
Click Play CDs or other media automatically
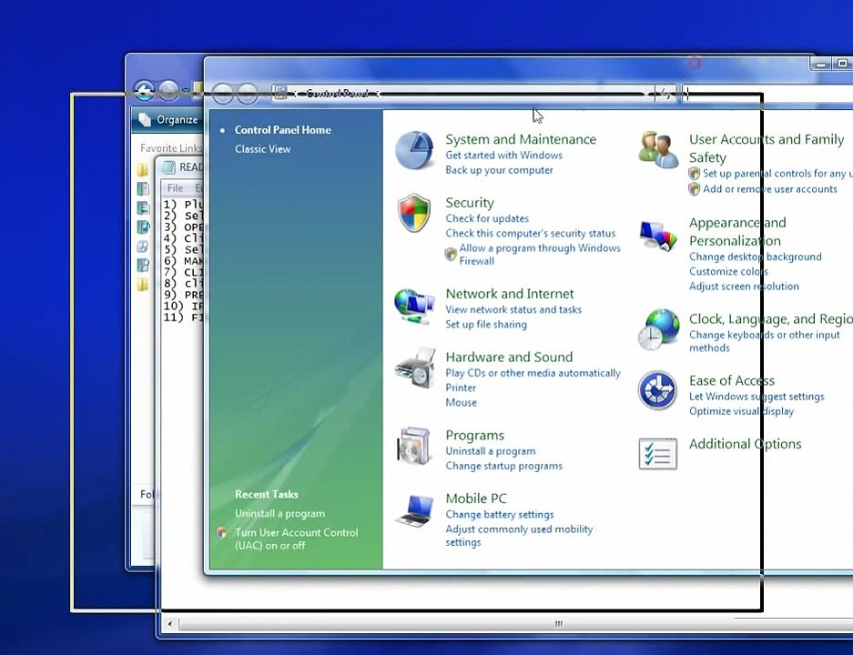[x=533, y=373]
